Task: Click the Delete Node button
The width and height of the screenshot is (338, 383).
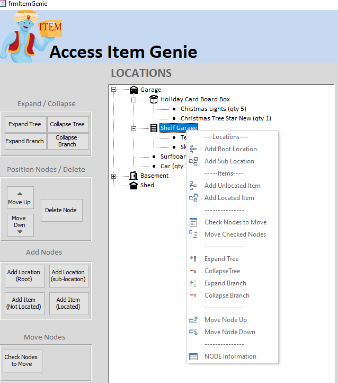Action: (x=61, y=210)
